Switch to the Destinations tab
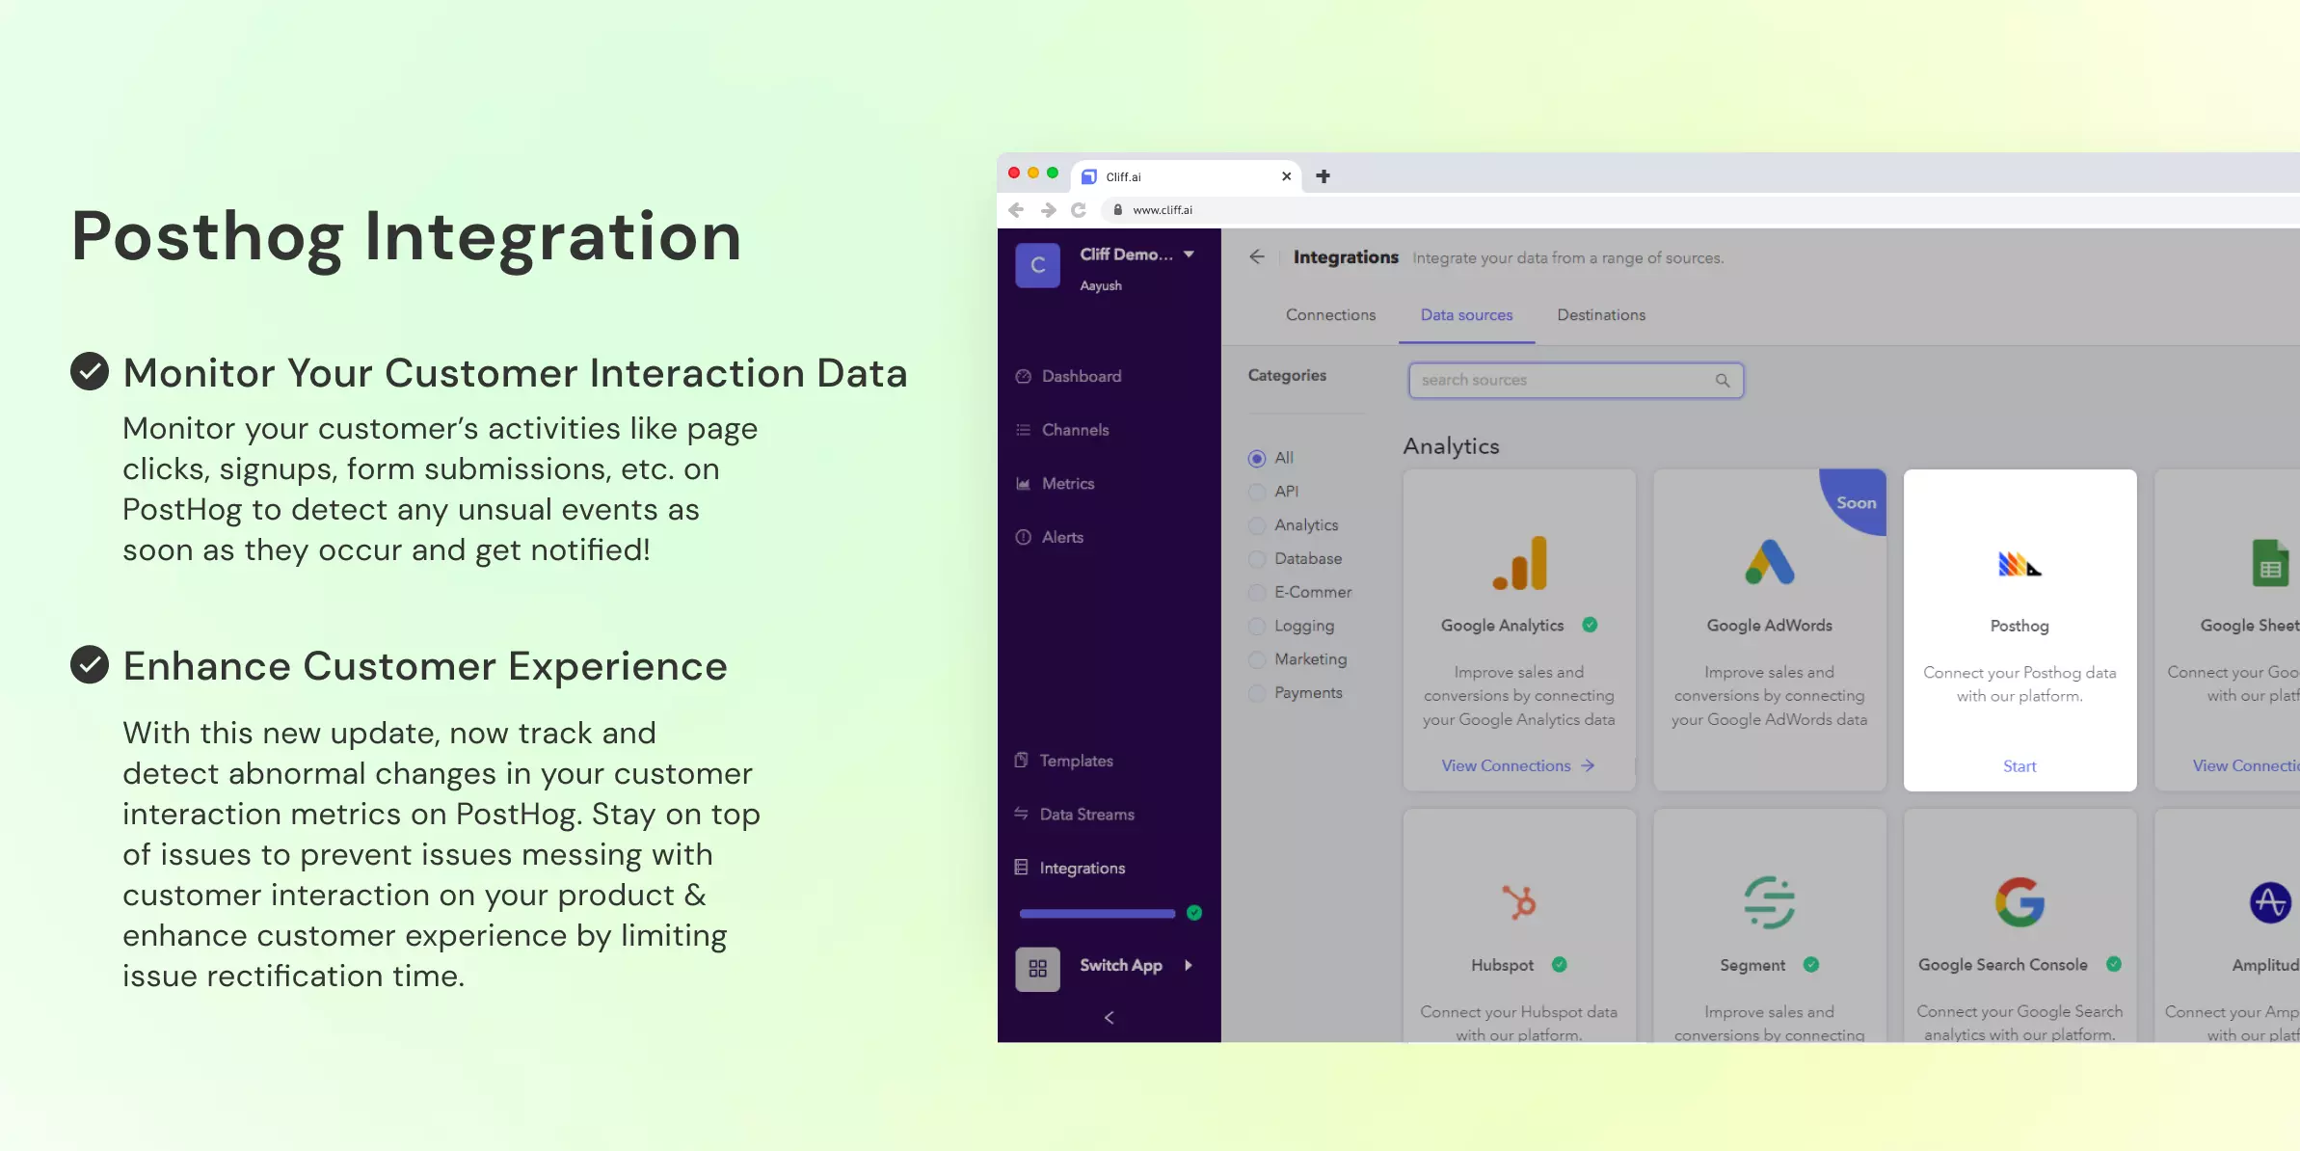This screenshot has height=1151, width=2300. 1601,315
